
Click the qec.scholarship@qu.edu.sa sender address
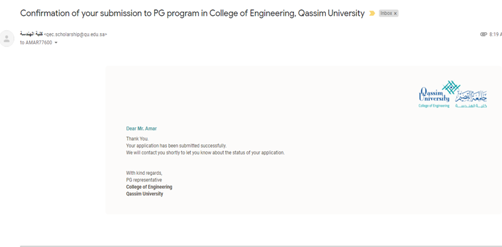(x=75, y=34)
